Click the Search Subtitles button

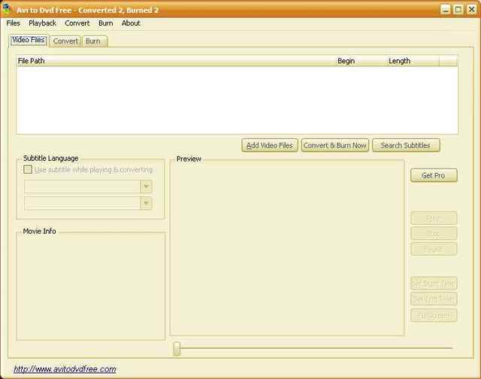406,145
